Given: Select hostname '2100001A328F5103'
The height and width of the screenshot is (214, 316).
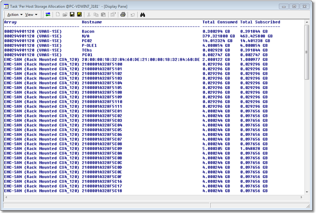Looking at the screenshot, I should point(102,79).
